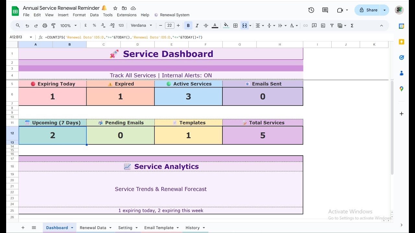Screen dimensions: 415x233
Task: Click the undo arrow icon
Action: tap(27, 26)
